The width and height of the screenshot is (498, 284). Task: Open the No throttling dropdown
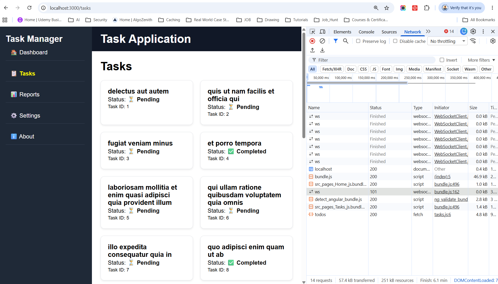coord(447,41)
